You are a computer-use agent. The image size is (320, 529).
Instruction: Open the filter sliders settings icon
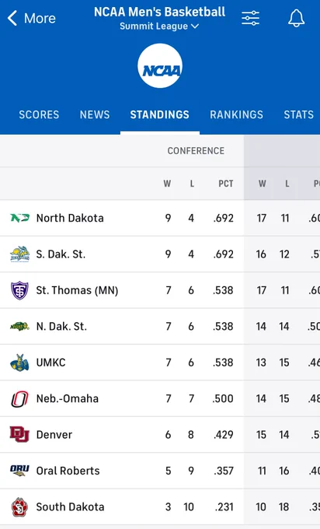click(x=251, y=18)
